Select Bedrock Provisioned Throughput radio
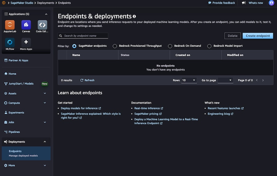Viewport: 277px width, 176px height. [115, 46]
